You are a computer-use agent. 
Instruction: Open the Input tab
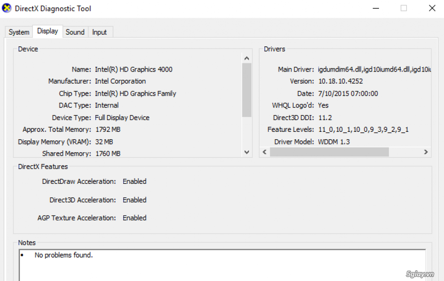coord(99,32)
